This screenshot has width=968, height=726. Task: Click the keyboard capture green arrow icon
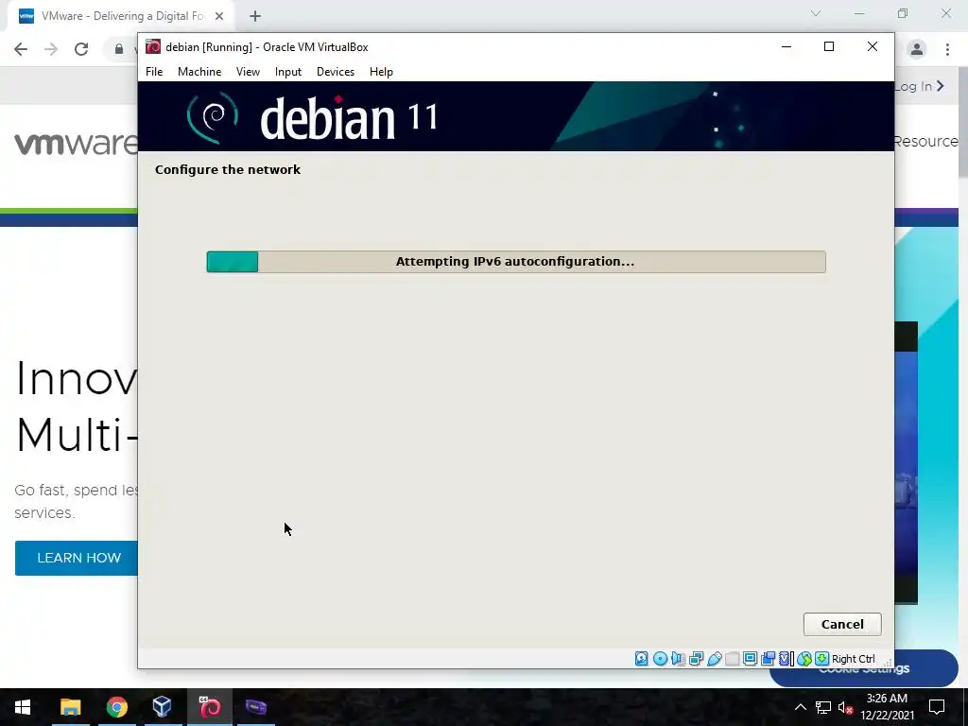pyautogui.click(x=821, y=659)
